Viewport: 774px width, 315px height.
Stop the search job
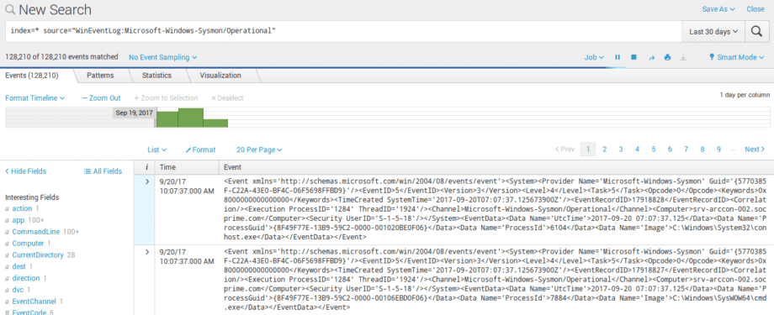tap(634, 57)
